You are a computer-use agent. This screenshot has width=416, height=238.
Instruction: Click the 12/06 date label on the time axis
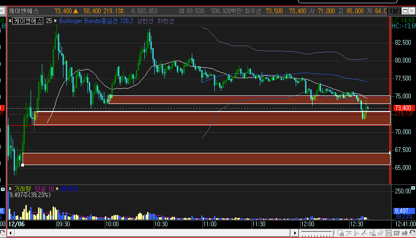point(16,224)
